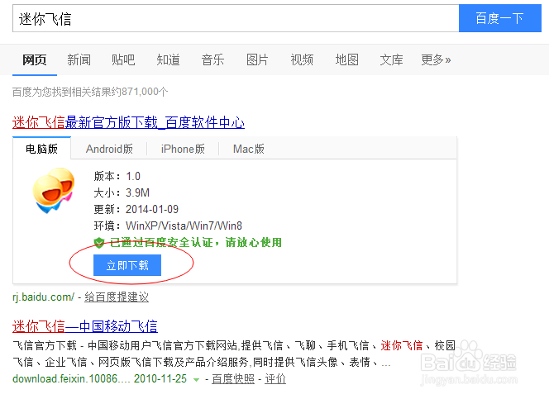Image resolution: width=549 pixels, height=399 pixels.
Task: Go to the 知道 tab
Action: [x=168, y=59]
